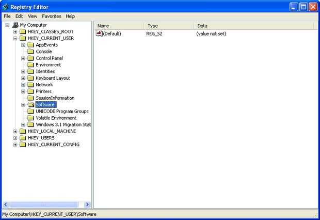Select the Environment key label
This screenshot has width=320, height=220.
tap(49, 65)
